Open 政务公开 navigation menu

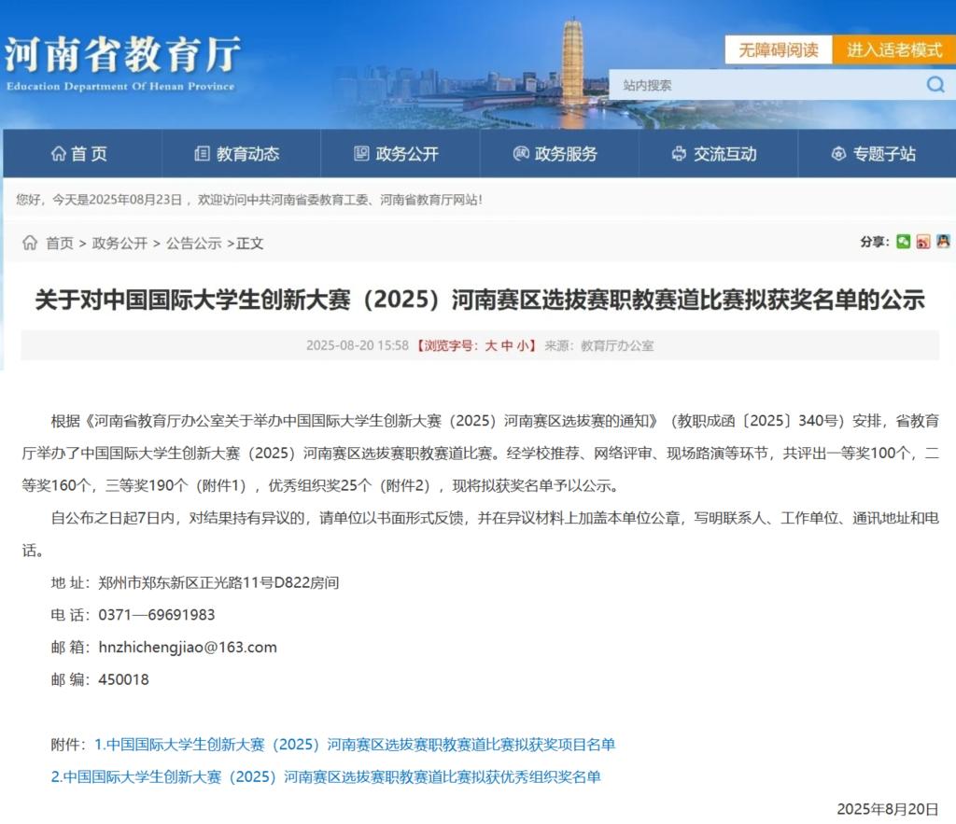point(398,154)
